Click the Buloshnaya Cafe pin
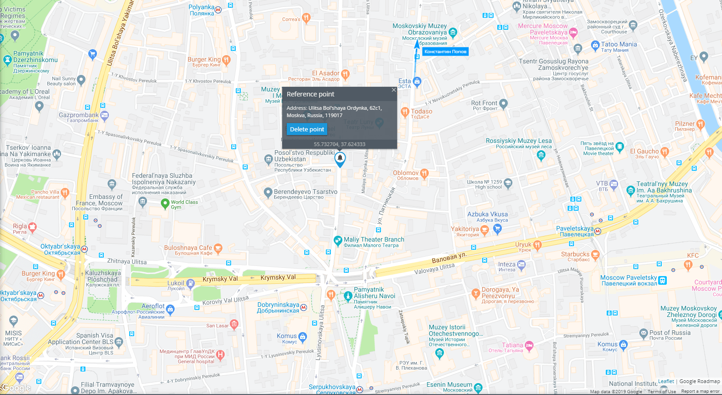Image resolution: width=722 pixels, height=395 pixels. (x=218, y=248)
